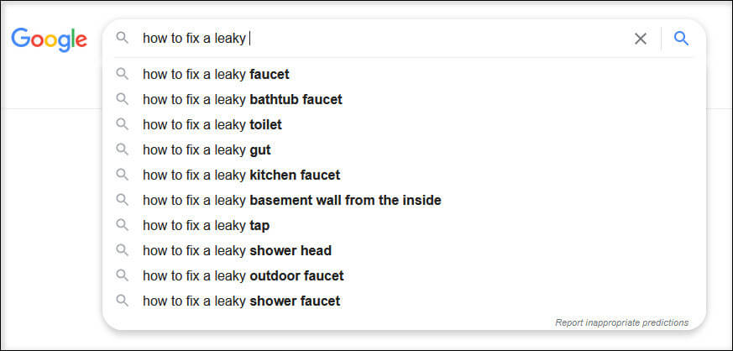The width and height of the screenshot is (733, 351).
Task: Open Report inappropriate predictions link
Action: 621,322
